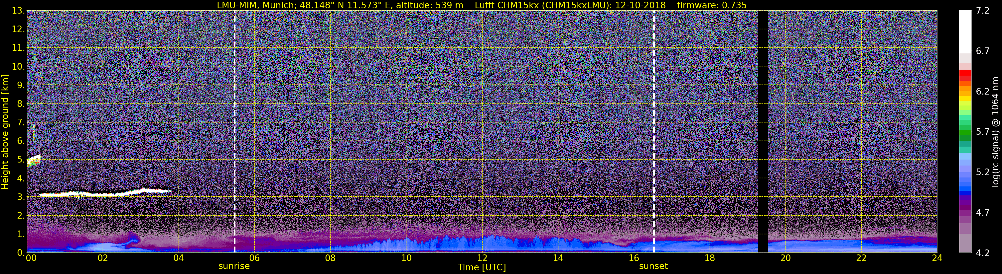Click the height axis tick '1.'
The height and width of the screenshot is (274, 1002).
click(20, 235)
